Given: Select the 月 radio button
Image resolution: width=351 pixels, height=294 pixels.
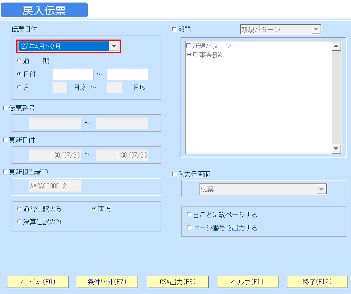Looking at the screenshot, I should pos(19,87).
